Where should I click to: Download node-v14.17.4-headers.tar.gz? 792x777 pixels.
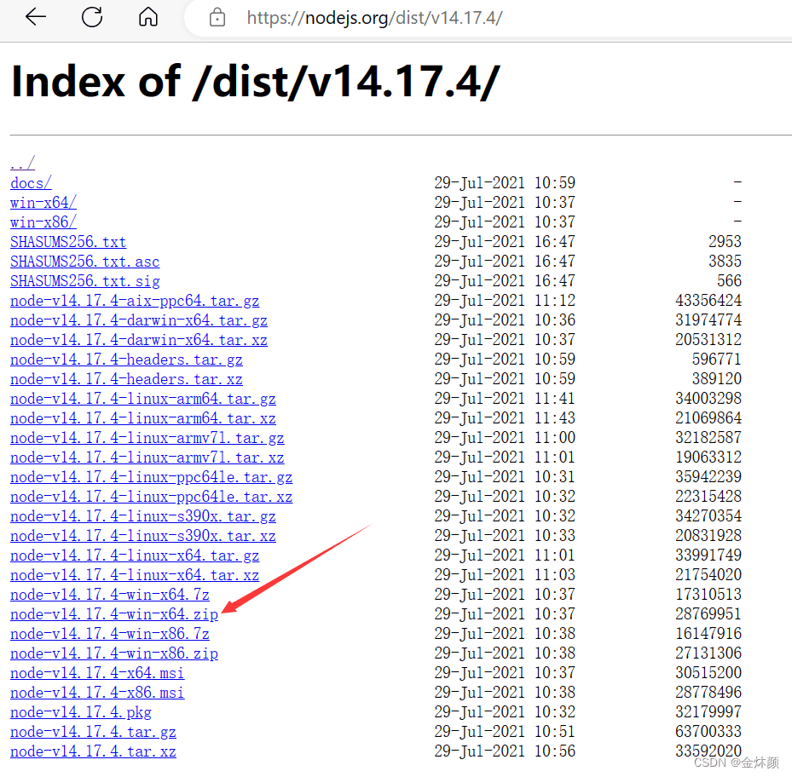126,360
